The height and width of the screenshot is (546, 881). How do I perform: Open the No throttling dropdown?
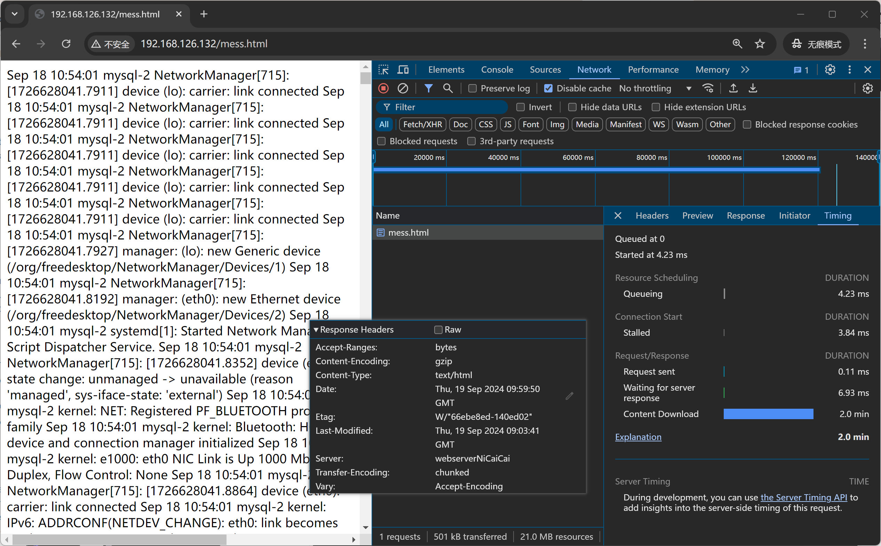(x=654, y=89)
